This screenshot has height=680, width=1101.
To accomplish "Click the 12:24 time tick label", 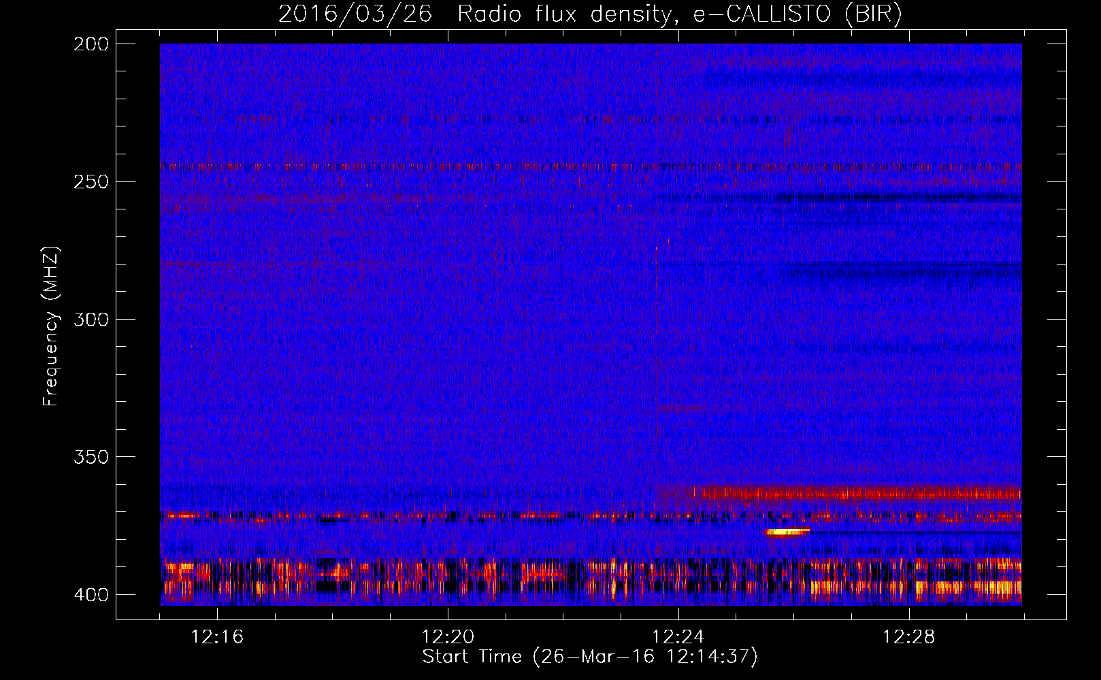I will pos(678,637).
